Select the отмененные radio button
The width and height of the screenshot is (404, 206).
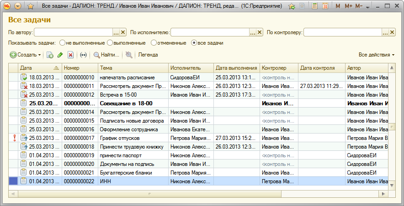154,43
